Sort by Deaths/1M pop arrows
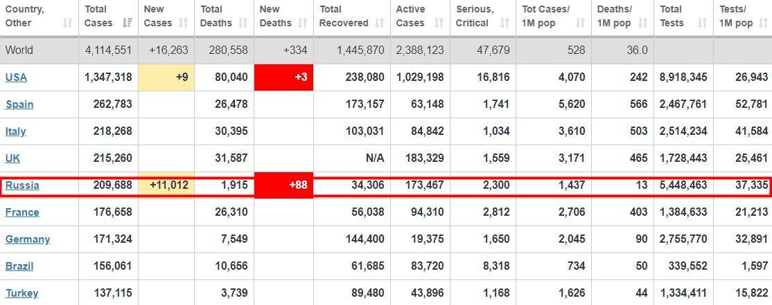This screenshot has width=772, height=305. pyautogui.click(x=641, y=23)
